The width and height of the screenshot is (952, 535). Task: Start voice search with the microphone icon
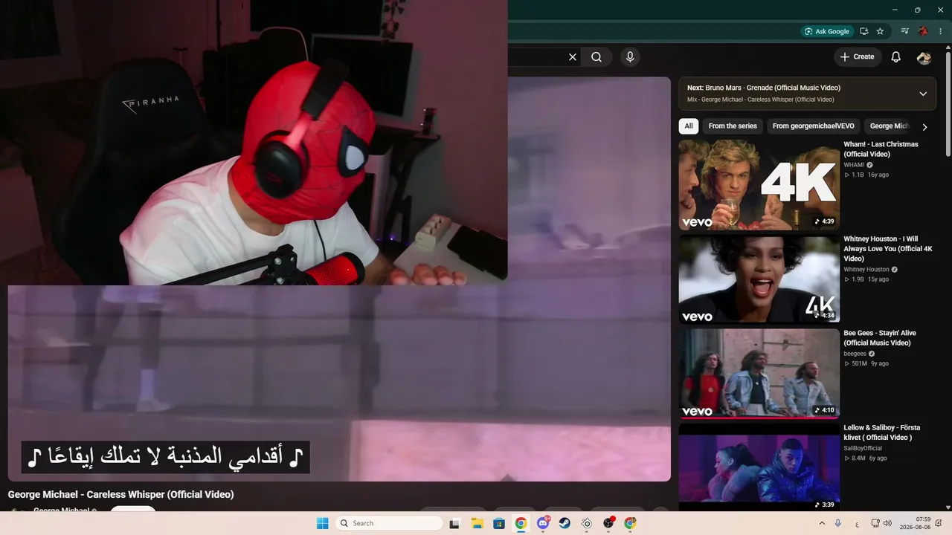click(x=630, y=57)
